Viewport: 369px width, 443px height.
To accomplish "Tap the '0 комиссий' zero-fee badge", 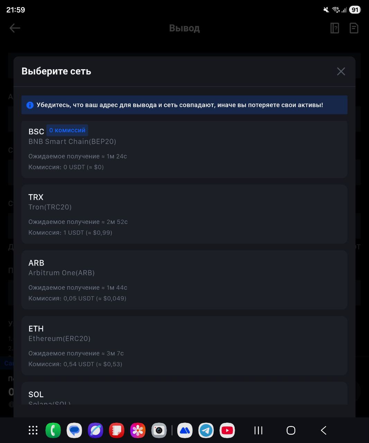I will point(67,130).
